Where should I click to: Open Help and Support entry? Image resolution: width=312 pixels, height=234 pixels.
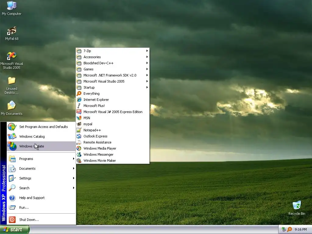pos(41,198)
